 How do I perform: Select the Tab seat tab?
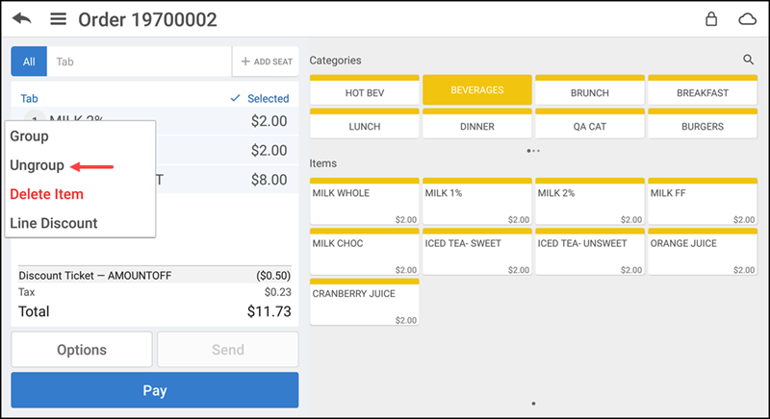pos(139,62)
